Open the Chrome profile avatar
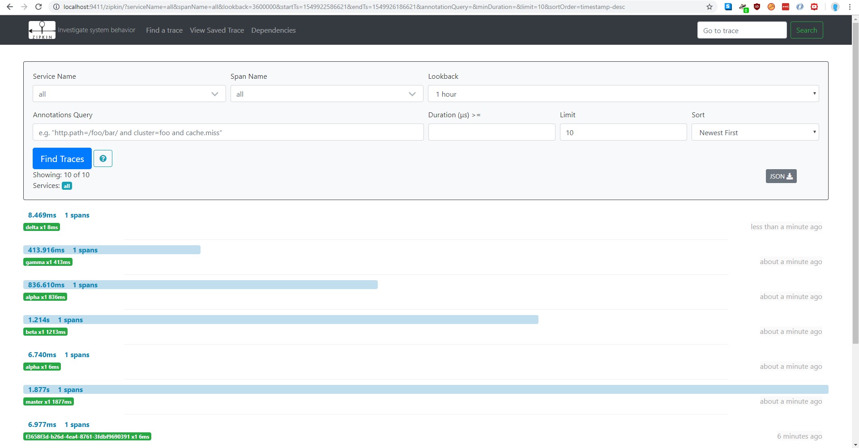859x448 pixels. 835,7
